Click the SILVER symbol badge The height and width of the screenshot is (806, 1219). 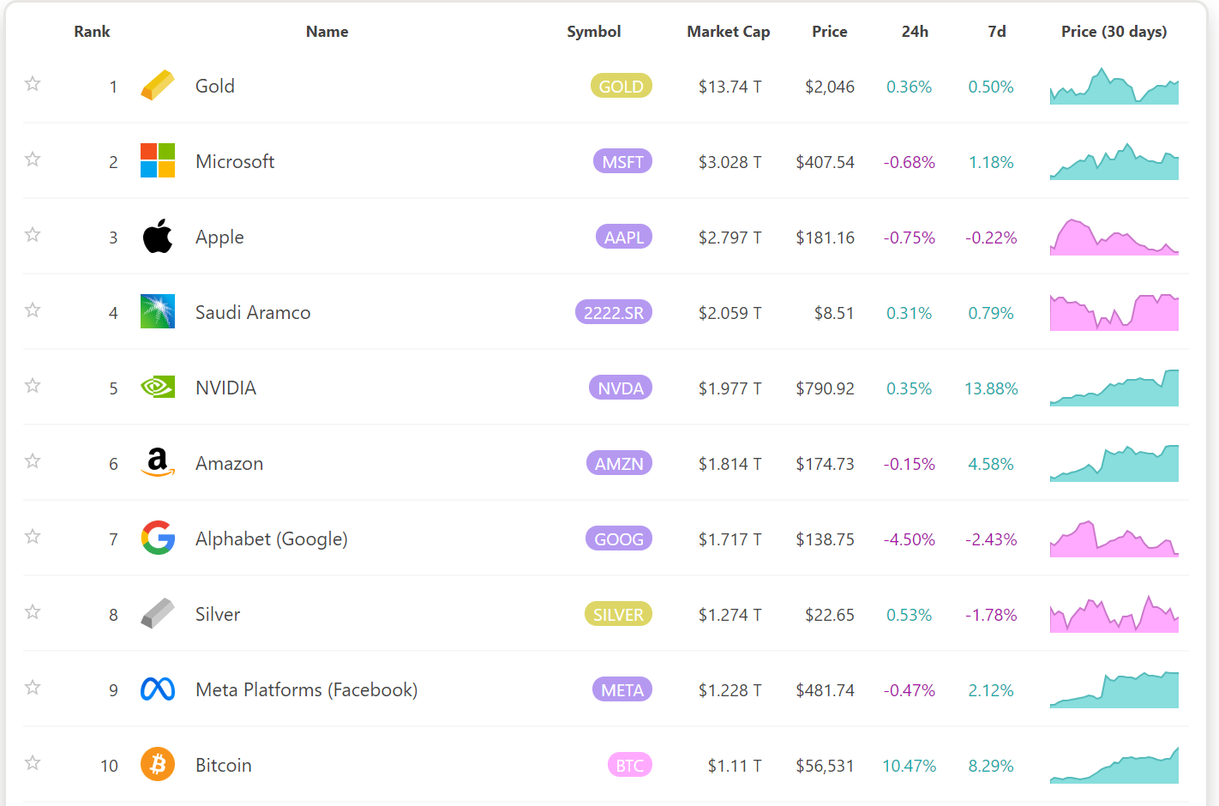[618, 614]
